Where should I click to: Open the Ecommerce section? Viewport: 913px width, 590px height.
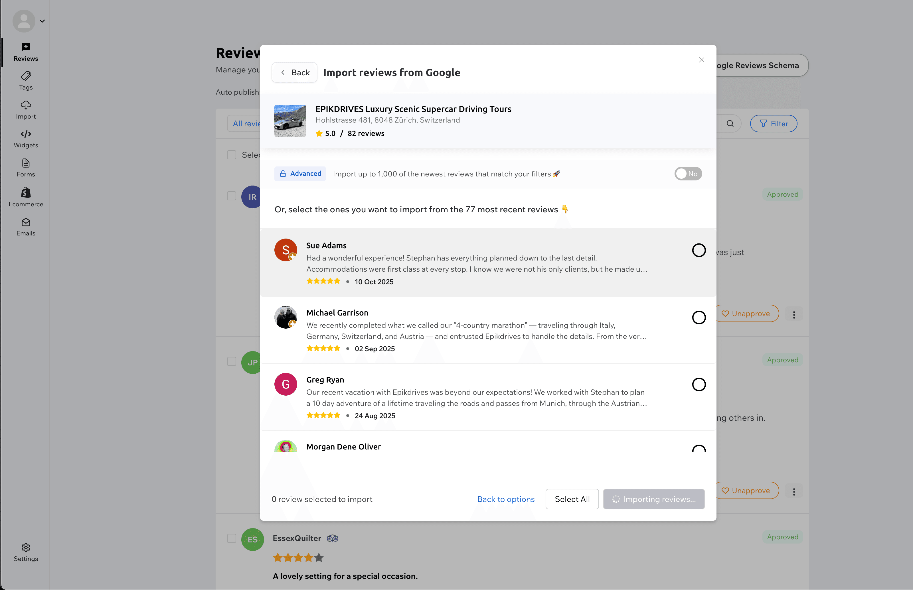click(25, 197)
